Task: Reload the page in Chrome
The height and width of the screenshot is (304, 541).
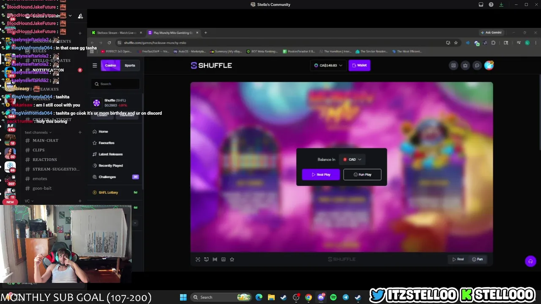Action: 109,43
